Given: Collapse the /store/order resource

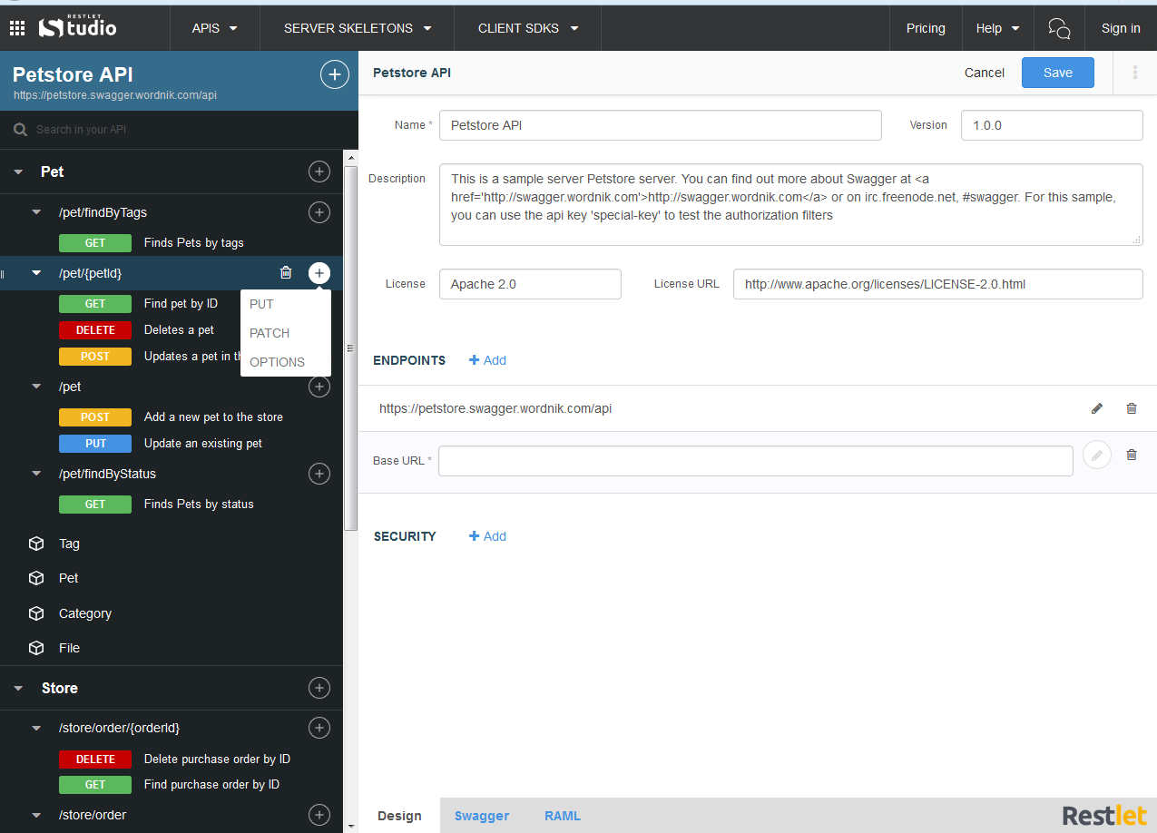Looking at the screenshot, I should 36,815.
